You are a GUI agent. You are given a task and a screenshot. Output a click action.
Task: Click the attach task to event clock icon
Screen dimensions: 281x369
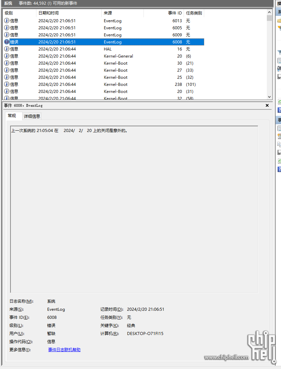click(x=279, y=136)
